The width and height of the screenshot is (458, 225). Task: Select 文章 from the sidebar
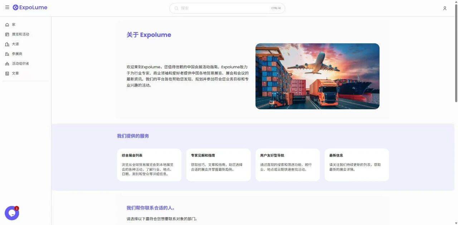coord(15,74)
